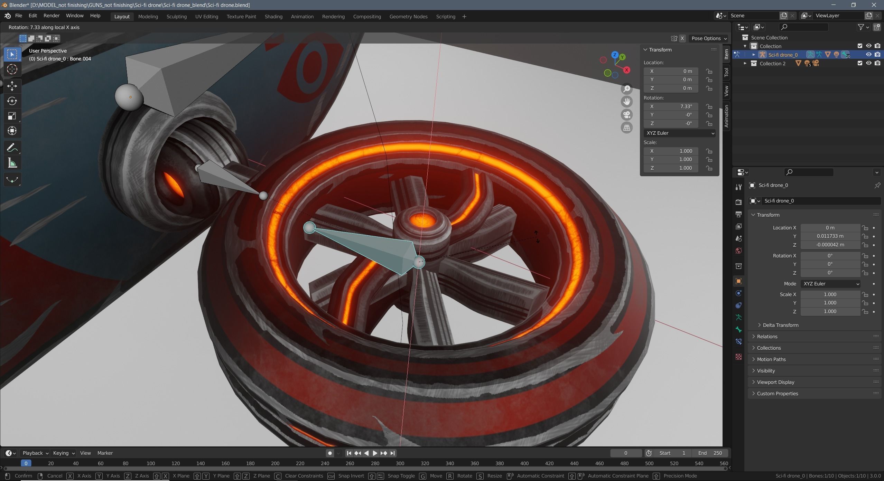884x481 pixels.
Task: Open the Object properties tab icon
Action: tap(738, 281)
